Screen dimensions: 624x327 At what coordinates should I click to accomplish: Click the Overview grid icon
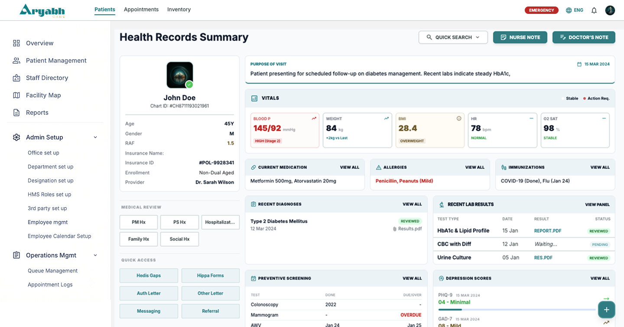point(16,43)
